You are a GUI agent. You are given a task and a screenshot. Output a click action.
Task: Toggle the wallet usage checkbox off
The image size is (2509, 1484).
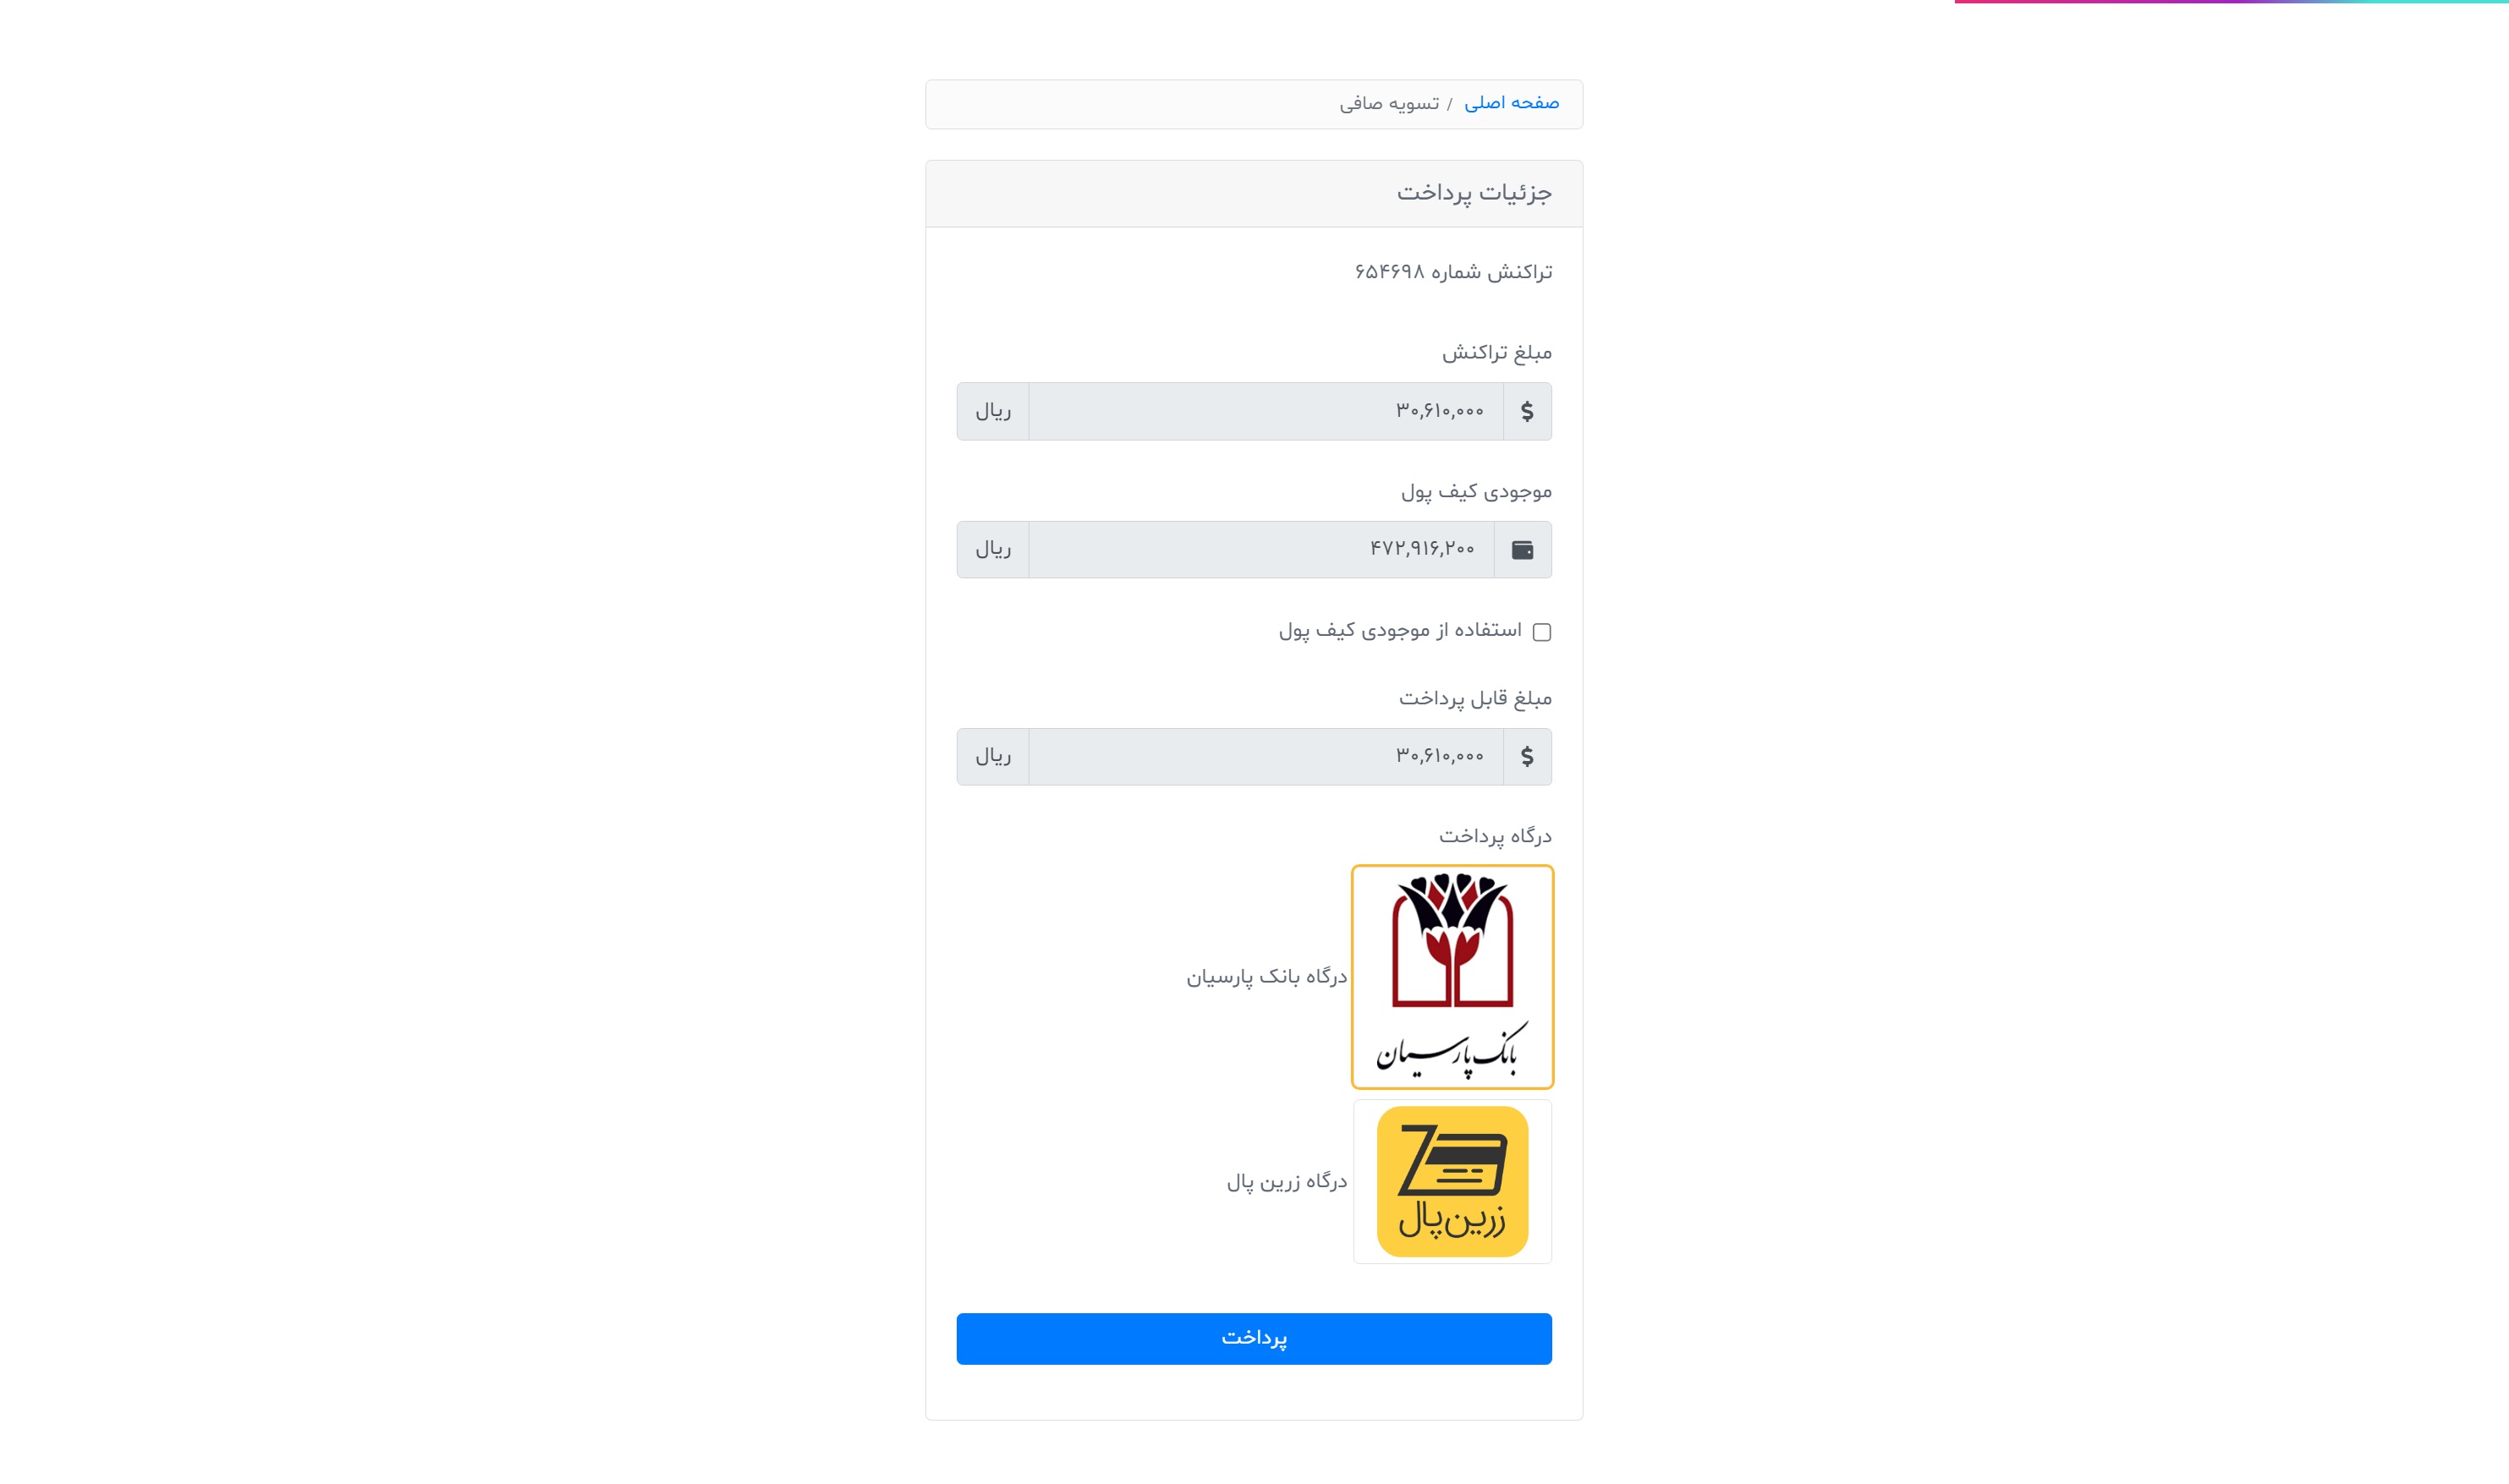pos(1540,632)
